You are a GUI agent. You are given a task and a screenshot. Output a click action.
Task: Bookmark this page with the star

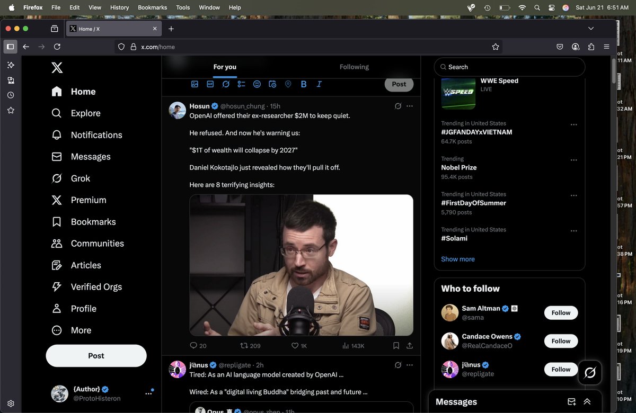point(496,47)
